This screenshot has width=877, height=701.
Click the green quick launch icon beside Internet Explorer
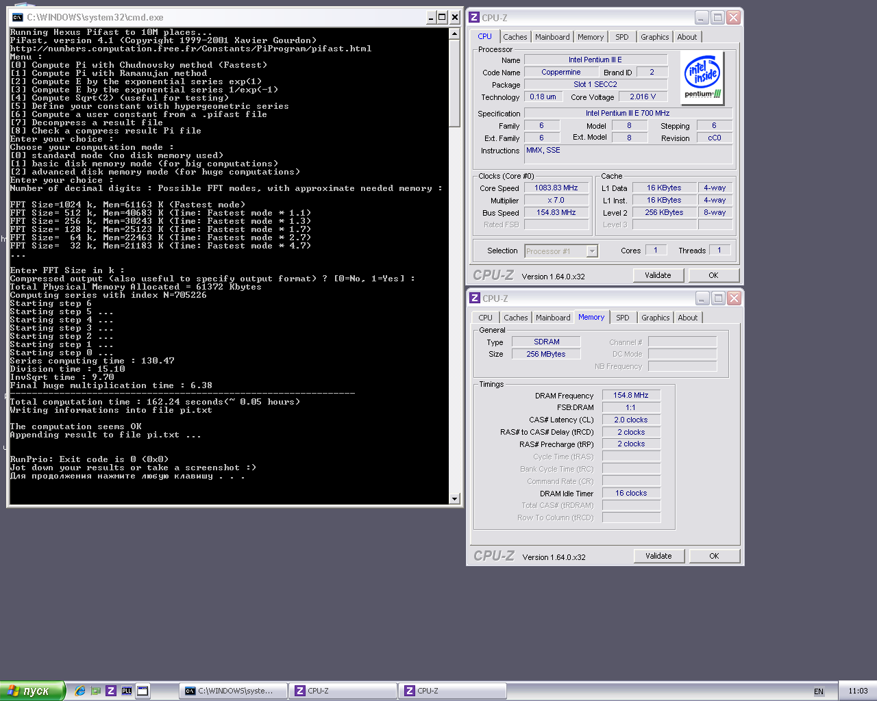pyautogui.click(x=96, y=691)
